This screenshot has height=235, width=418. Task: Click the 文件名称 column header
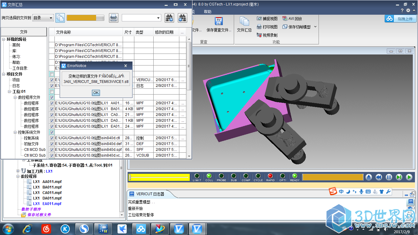(89, 32)
